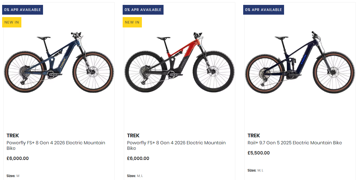Screen dimensions: 364x180
Task: Click the middle card's 0% APR Available badge
Action: pos(143,10)
